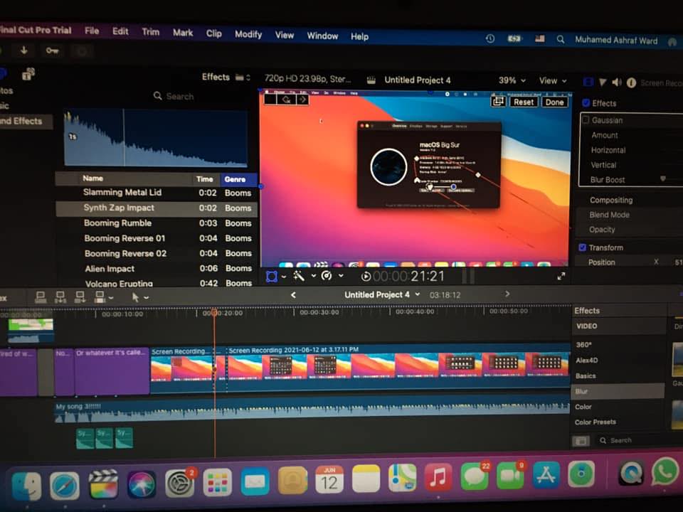The image size is (683, 512).
Task: Select the Alien Impact sound effect row
Action: [x=157, y=269]
